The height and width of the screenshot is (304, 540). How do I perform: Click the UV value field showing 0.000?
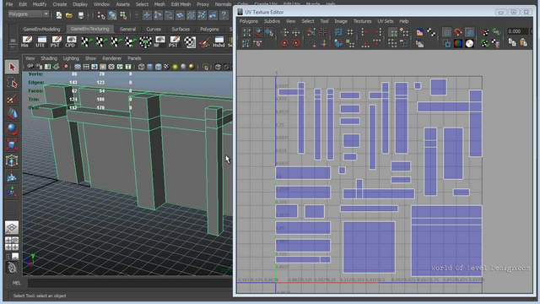tap(517, 31)
